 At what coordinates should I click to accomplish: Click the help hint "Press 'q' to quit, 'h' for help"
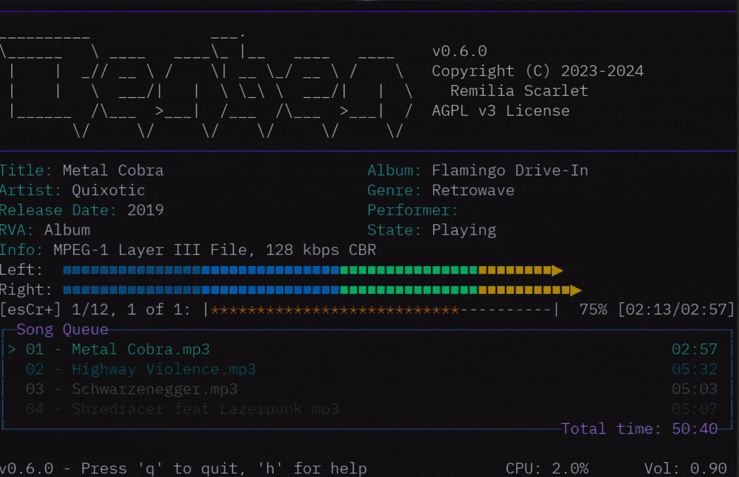coord(224,469)
